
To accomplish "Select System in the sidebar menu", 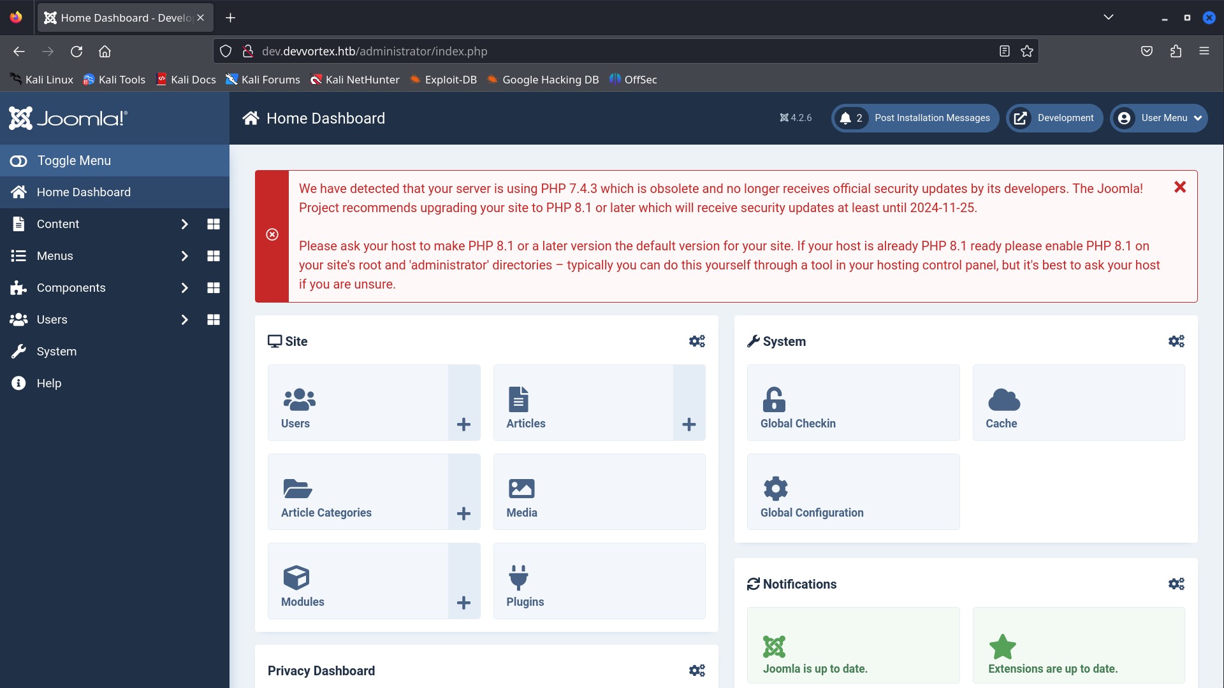I will point(56,352).
